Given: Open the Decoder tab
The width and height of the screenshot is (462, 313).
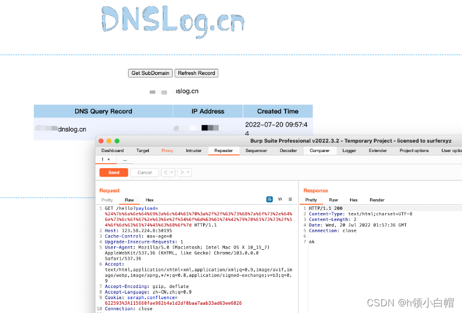Looking at the screenshot, I should click(288, 150).
